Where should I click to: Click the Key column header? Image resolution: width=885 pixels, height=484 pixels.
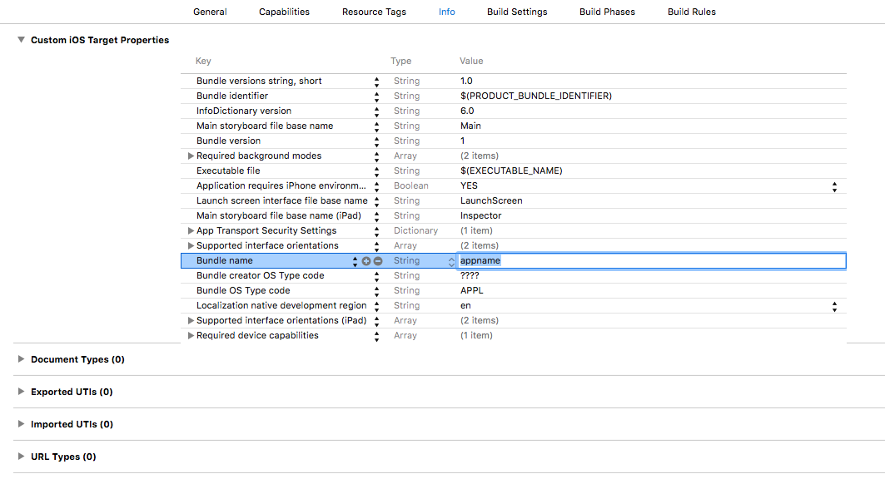coord(203,61)
